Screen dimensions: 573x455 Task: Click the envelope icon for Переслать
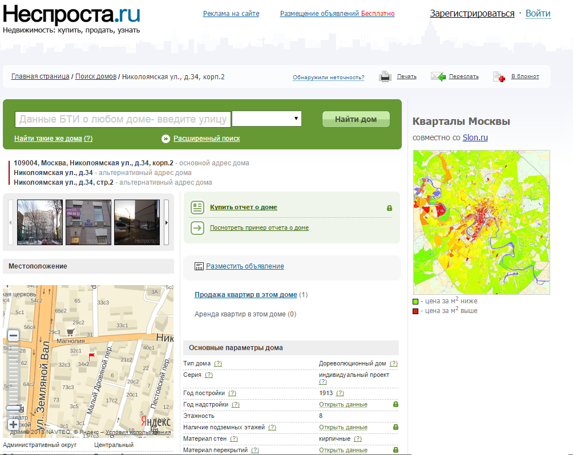[x=438, y=76]
